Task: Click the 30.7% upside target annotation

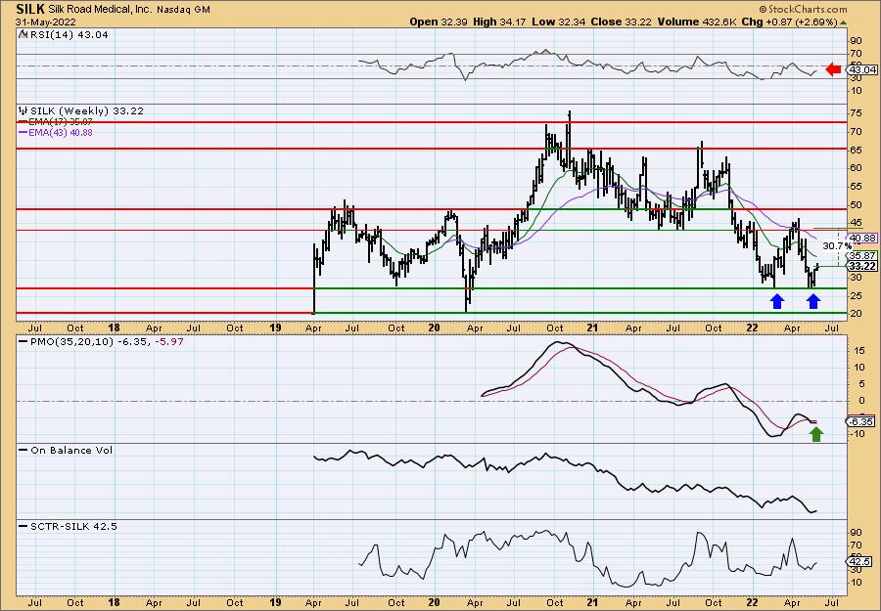Action: tap(837, 245)
